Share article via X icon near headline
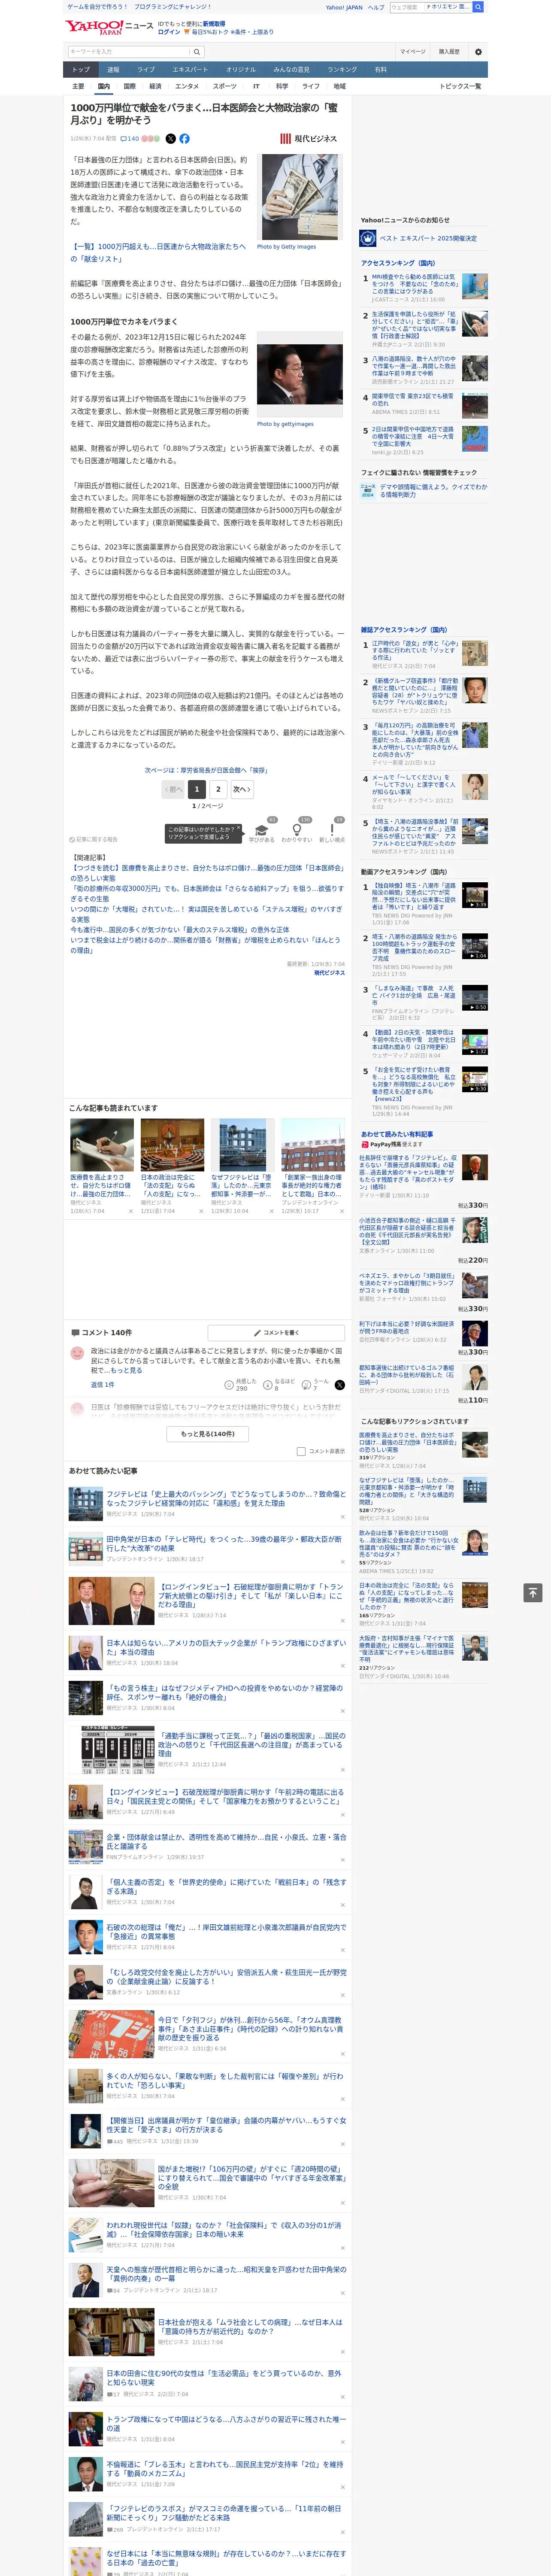This screenshot has height=2576, width=551. (170, 139)
